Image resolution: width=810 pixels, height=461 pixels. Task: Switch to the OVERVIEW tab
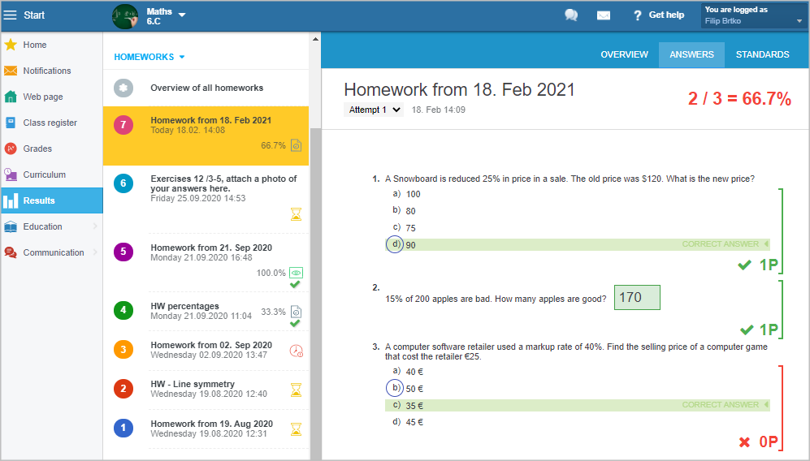pos(624,54)
